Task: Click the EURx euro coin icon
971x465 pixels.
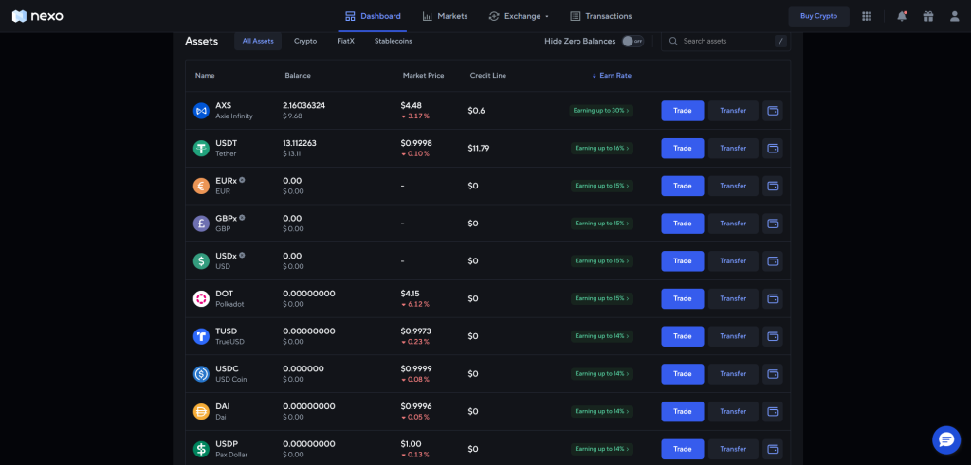Action: click(x=201, y=186)
